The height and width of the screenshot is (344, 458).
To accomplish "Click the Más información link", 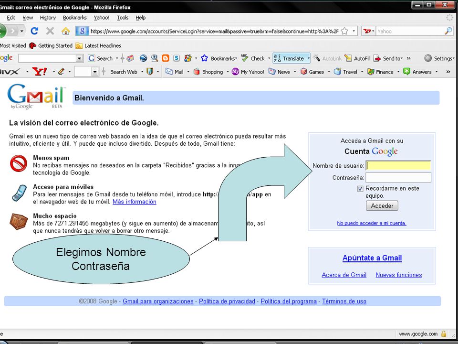I will coord(135,202).
